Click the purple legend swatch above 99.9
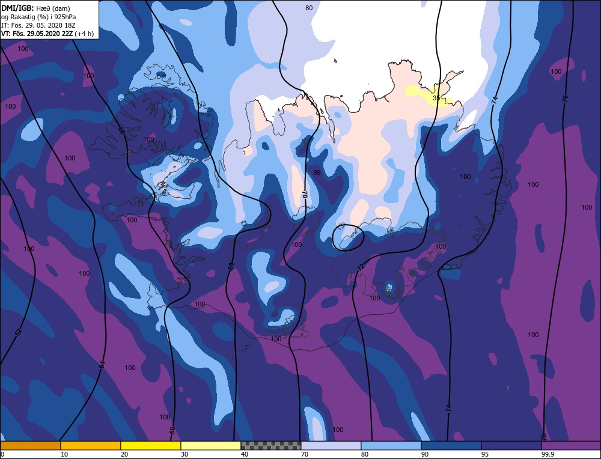This screenshot has height=459, width=601. click(x=571, y=446)
